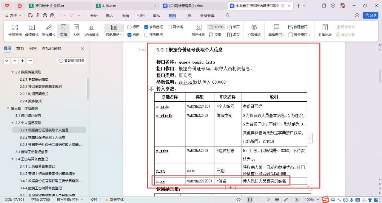Select Web layout view
The image size is (382, 203).
click(91, 31)
